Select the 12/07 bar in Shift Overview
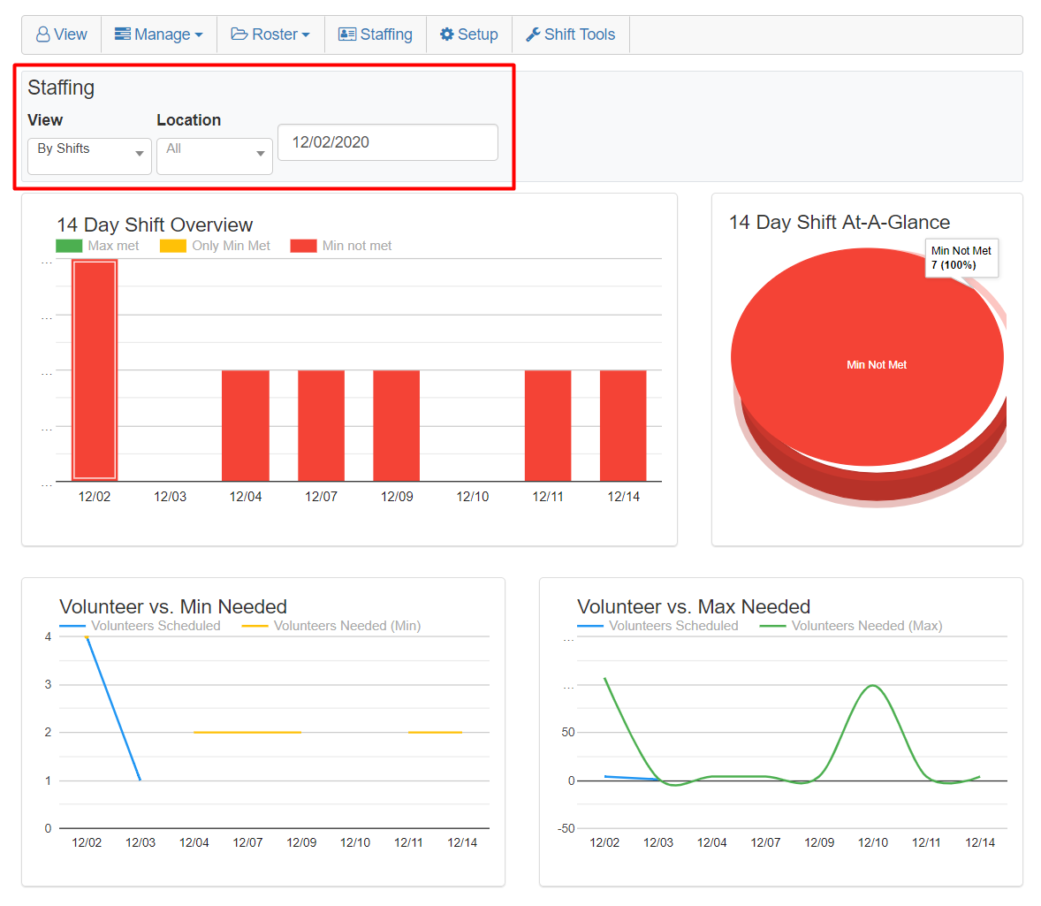This screenshot has width=1041, height=906. (x=322, y=426)
